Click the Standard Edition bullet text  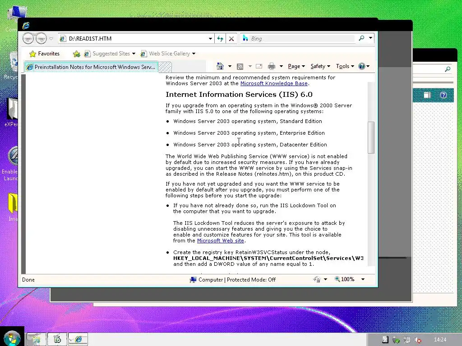(x=248, y=121)
